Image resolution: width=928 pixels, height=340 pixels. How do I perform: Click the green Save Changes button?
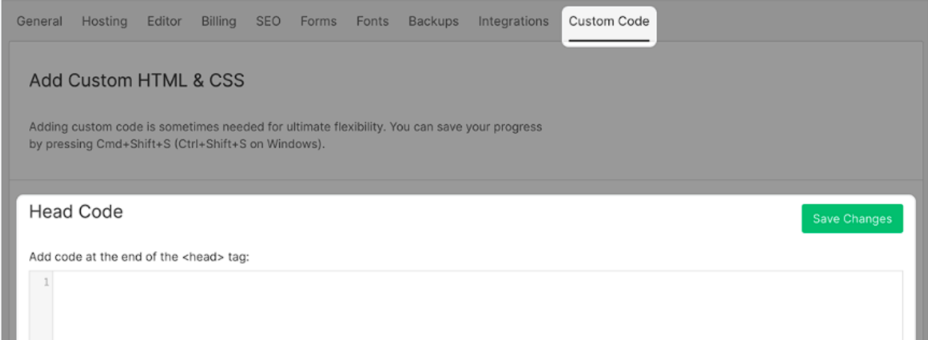tap(852, 219)
